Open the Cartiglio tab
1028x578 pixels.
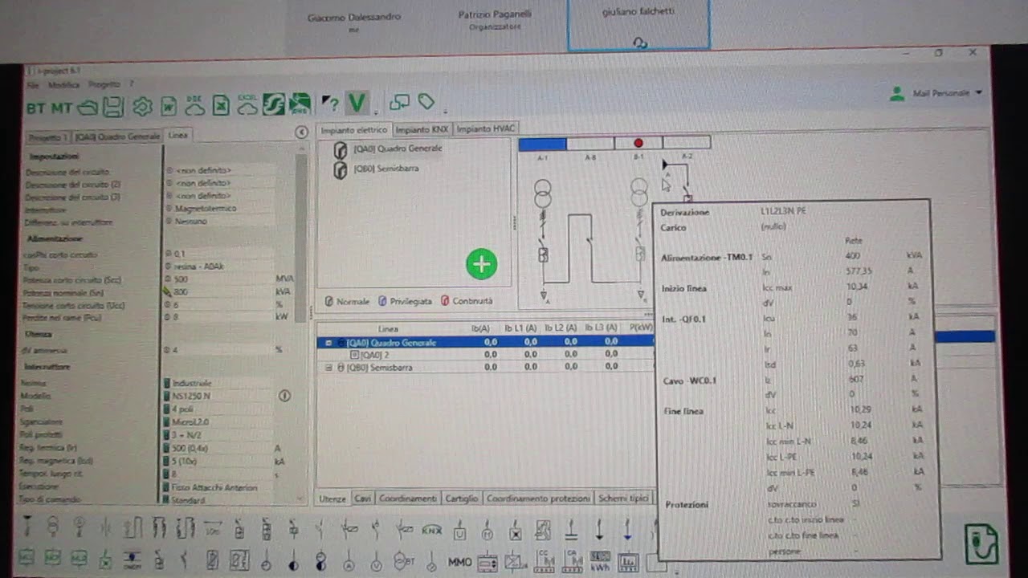(461, 499)
